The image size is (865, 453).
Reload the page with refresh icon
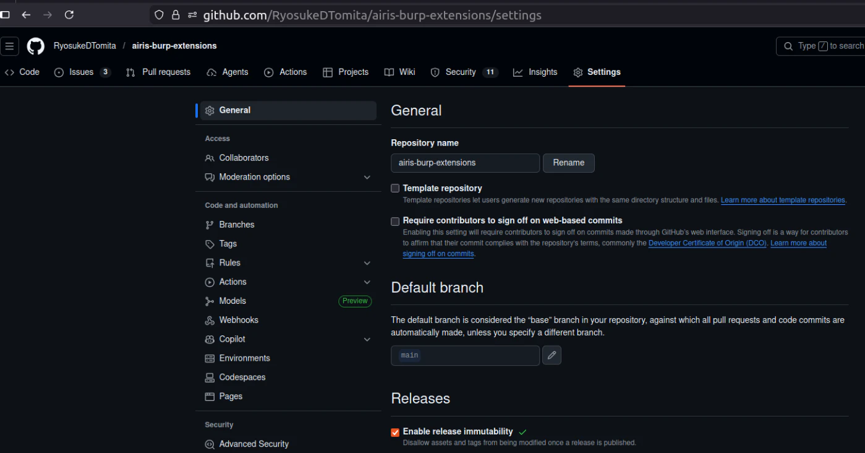click(69, 15)
